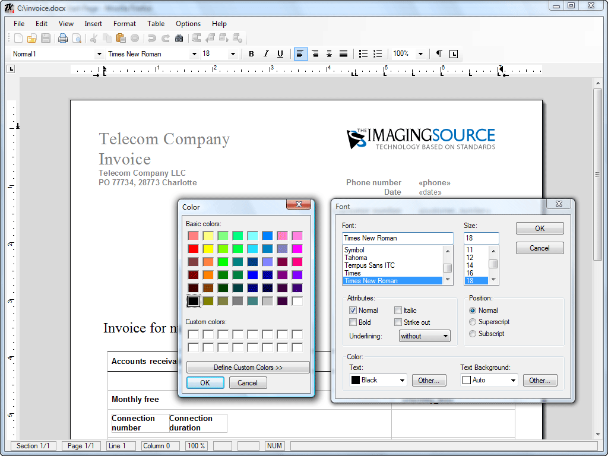608x456 pixels.
Task: Pick the white basic color swatch
Action: click(297, 301)
